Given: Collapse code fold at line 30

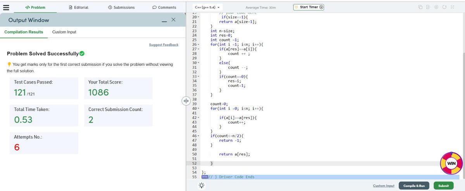Looking at the screenshot, I should click(198, 63).
